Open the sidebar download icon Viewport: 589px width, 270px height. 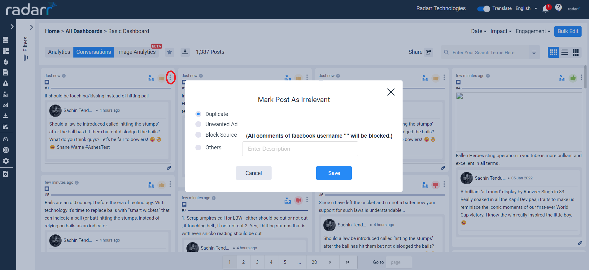click(x=6, y=116)
